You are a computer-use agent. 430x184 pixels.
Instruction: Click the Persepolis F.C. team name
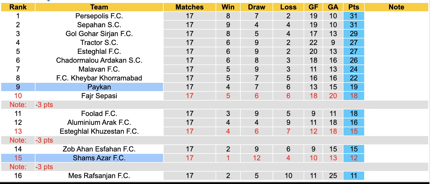click(99, 16)
